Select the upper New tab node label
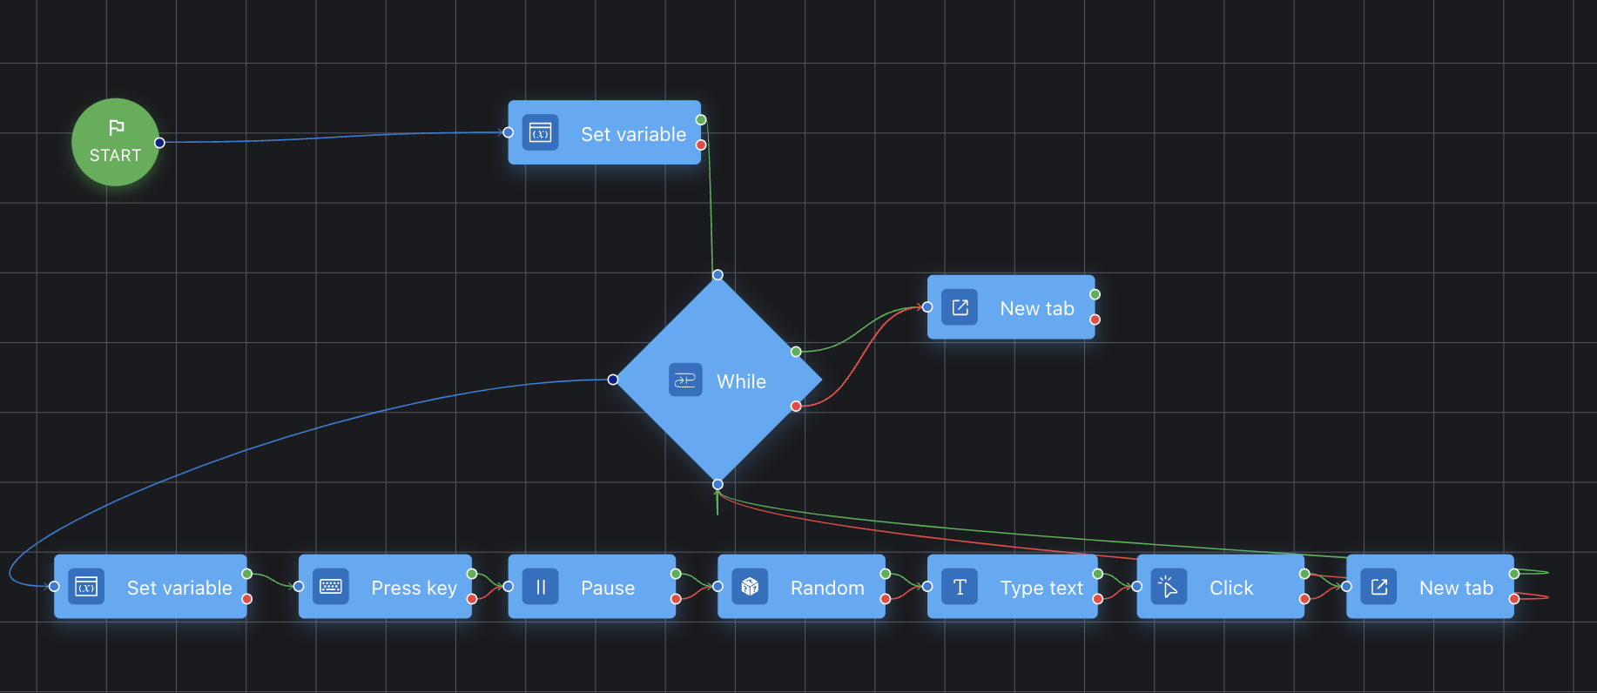This screenshot has height=693, width=1597. tap(1037, 308)
